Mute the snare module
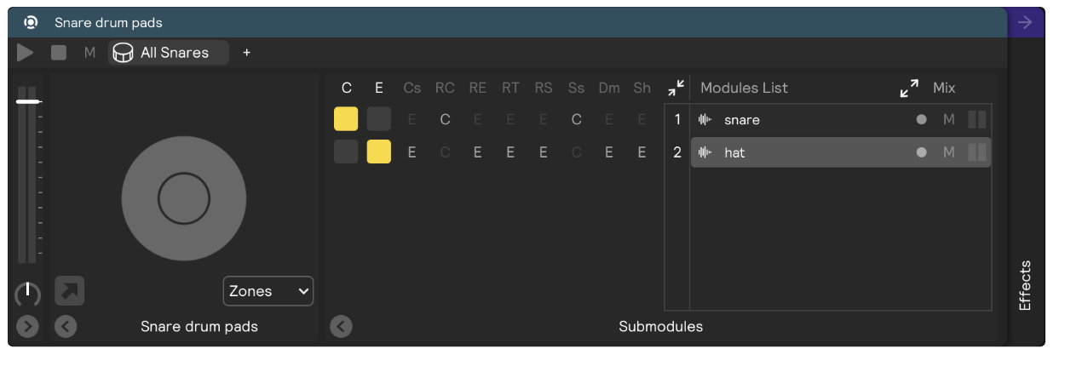1065x366 pixels. pos(948,120)
